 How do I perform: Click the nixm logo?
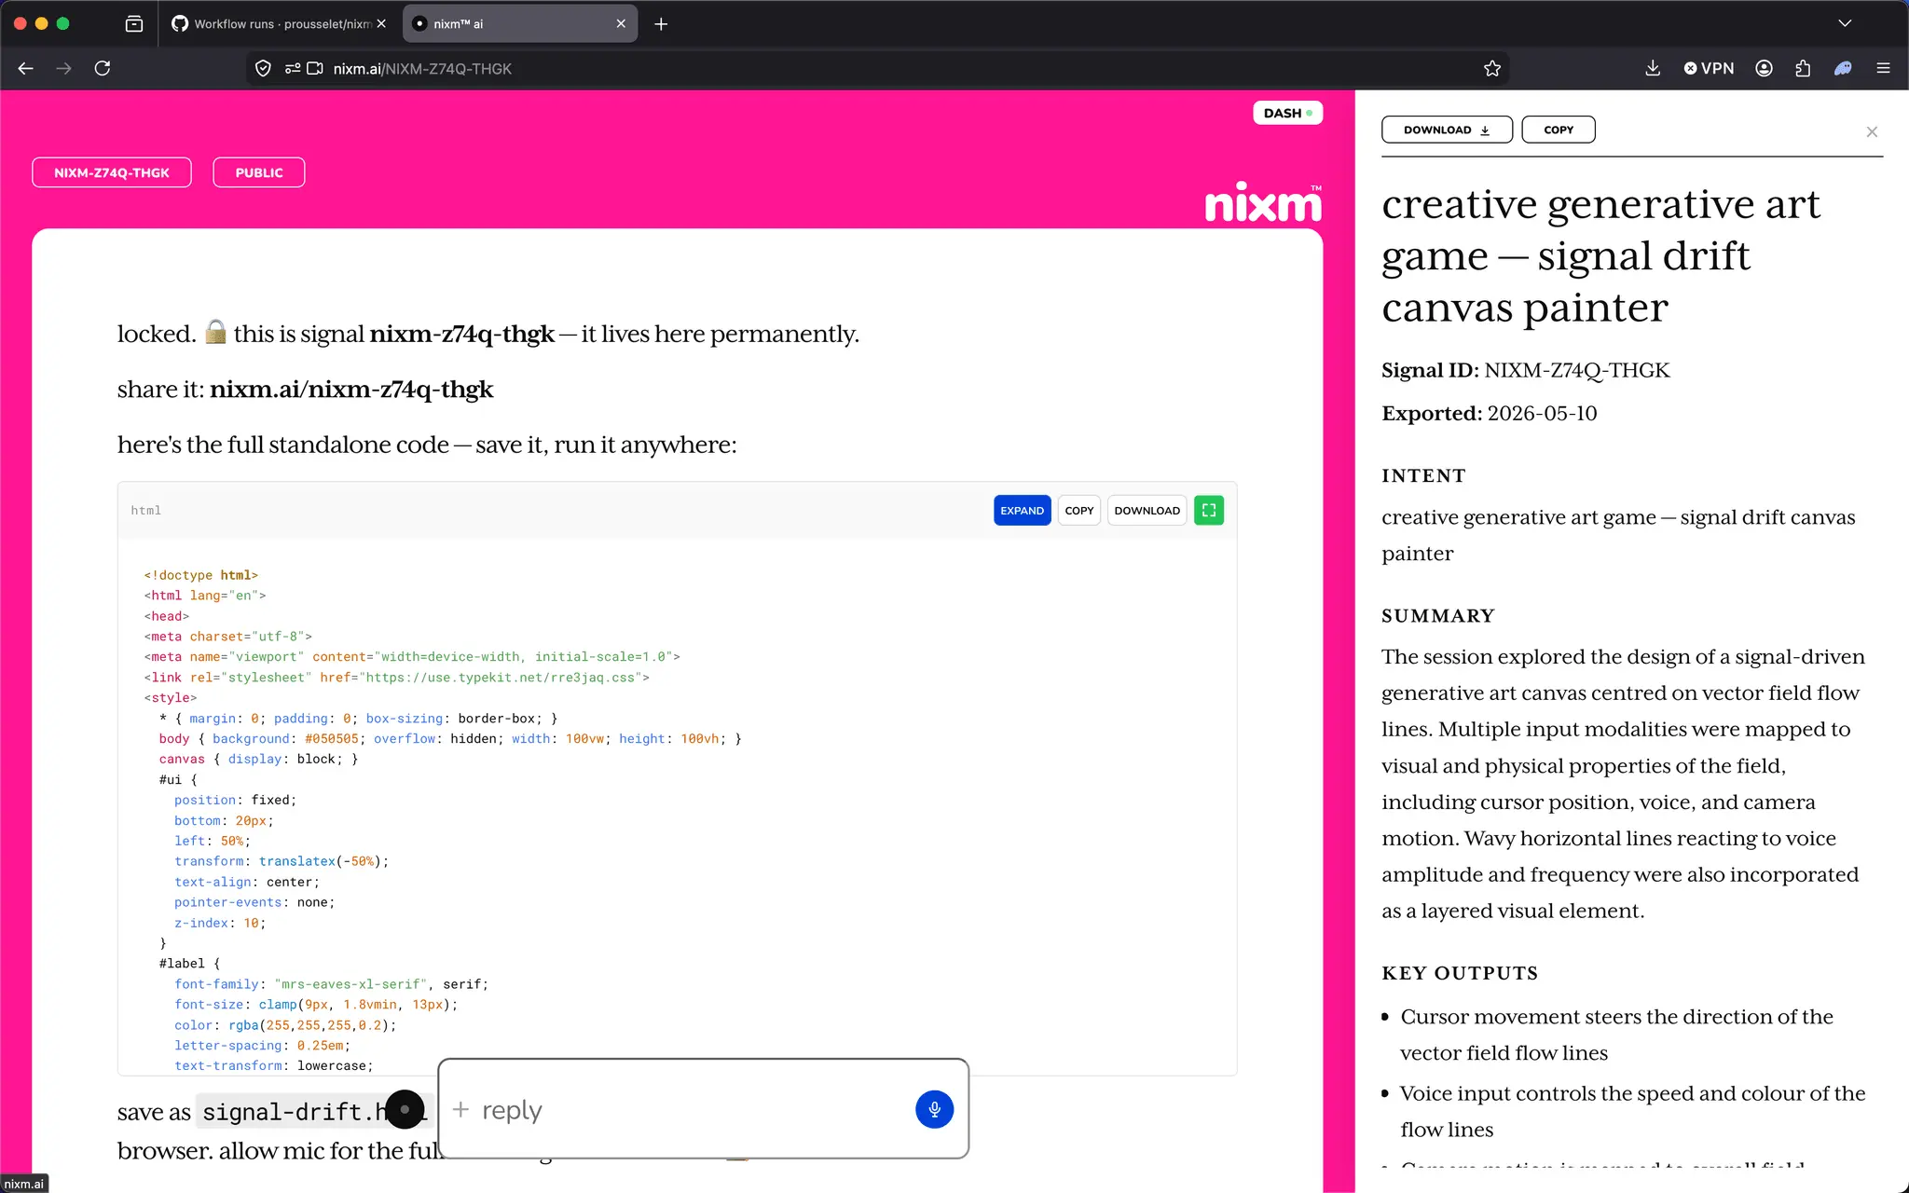tap(1263, 202)
